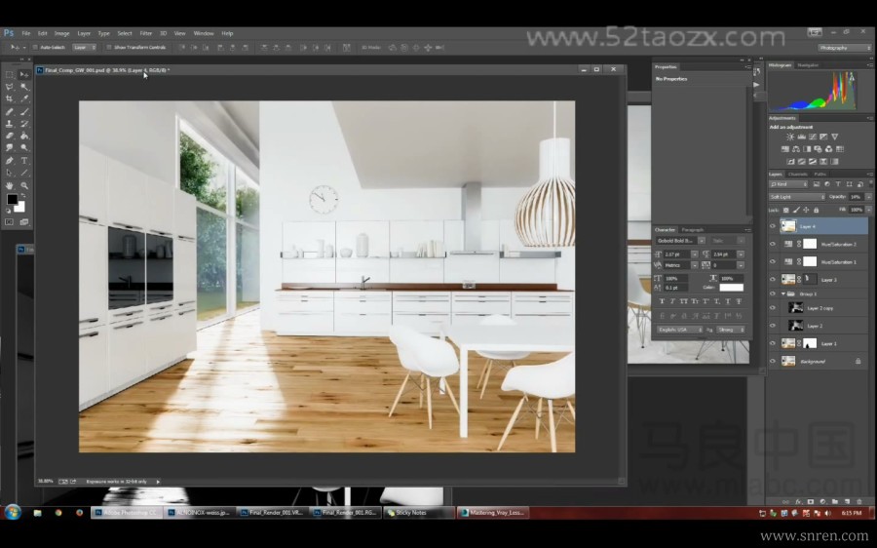Switch to the Paragraph tab

pos(693,230)
